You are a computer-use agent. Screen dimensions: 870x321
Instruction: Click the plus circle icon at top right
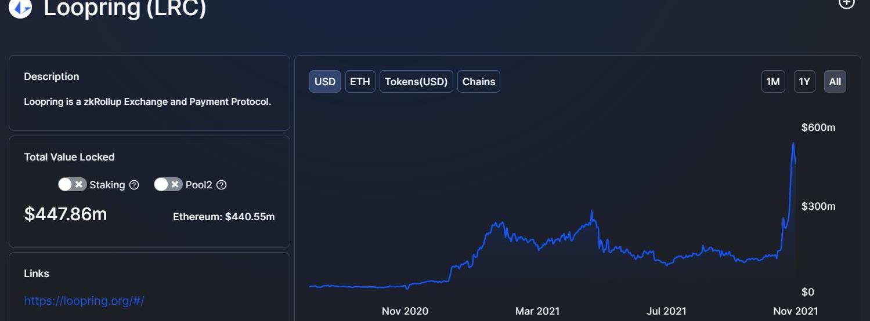[847, 3]
